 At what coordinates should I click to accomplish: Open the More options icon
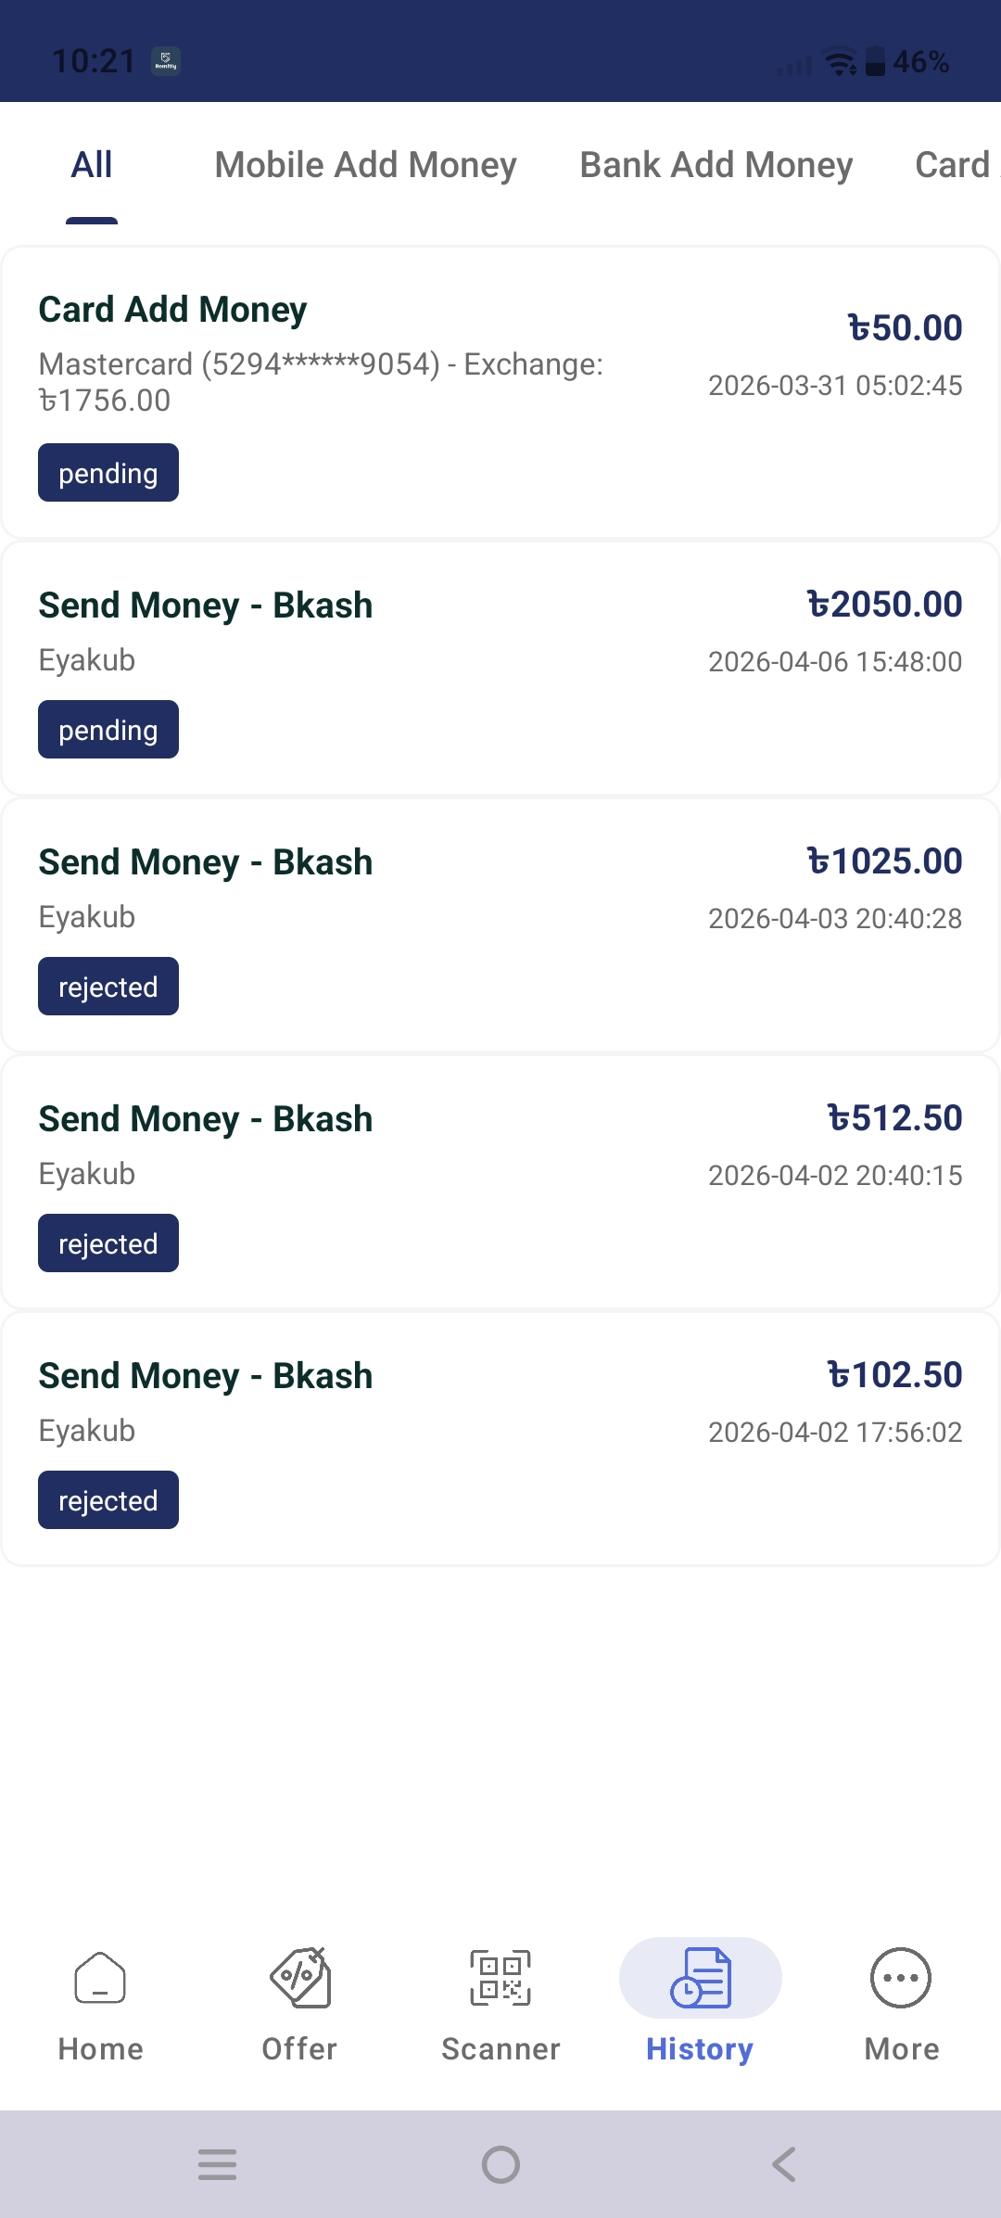(x=901, y=1978)
